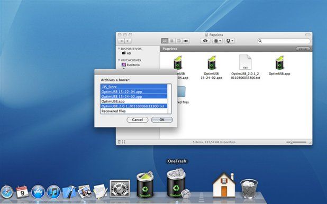327x204 pixels.
Task: Click the Finder window resize corner
Action: pyautogui.click(x=310, y=143)
